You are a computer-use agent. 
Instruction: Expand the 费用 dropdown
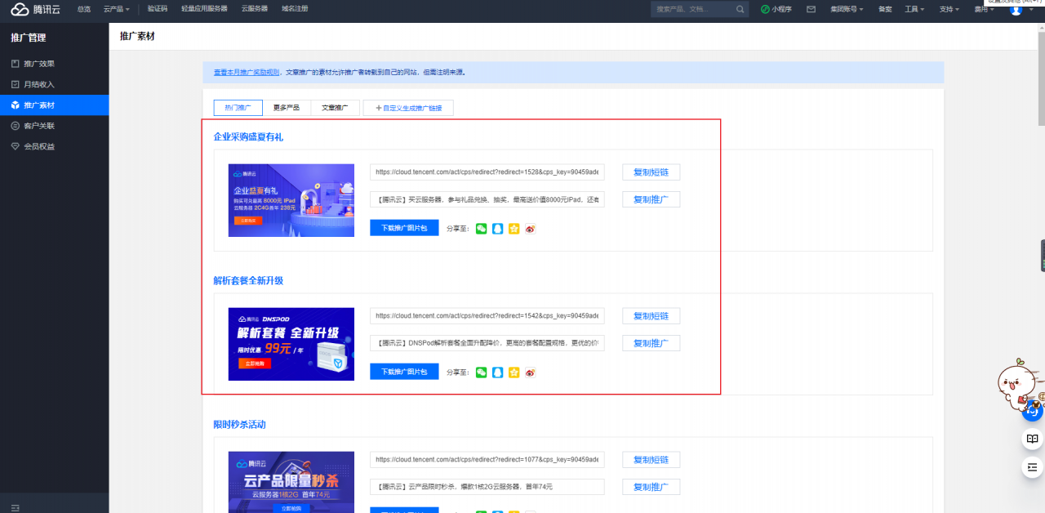pos(983,9)
